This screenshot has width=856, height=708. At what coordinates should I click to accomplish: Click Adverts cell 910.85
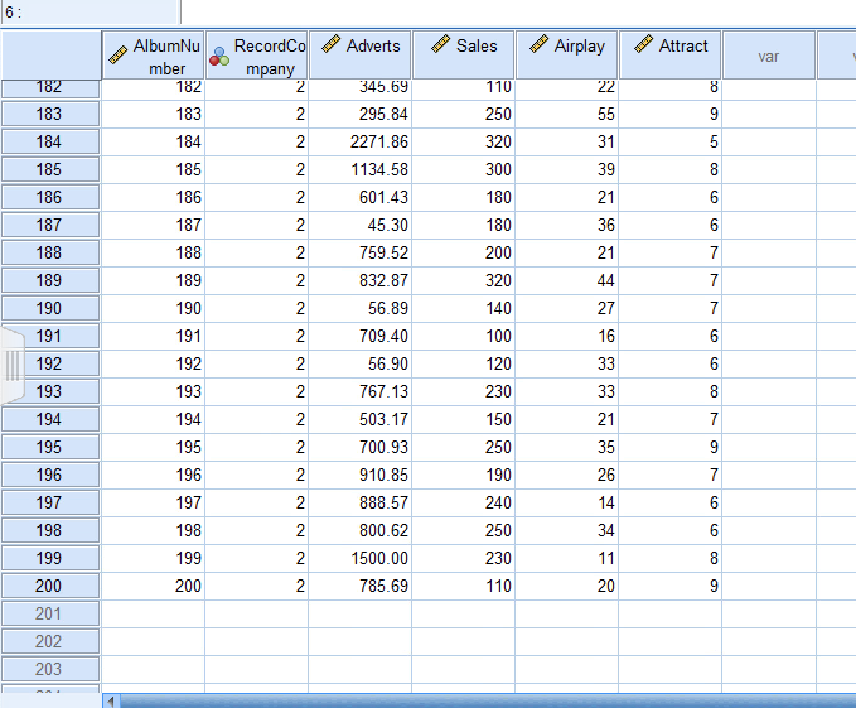[360, 475]
